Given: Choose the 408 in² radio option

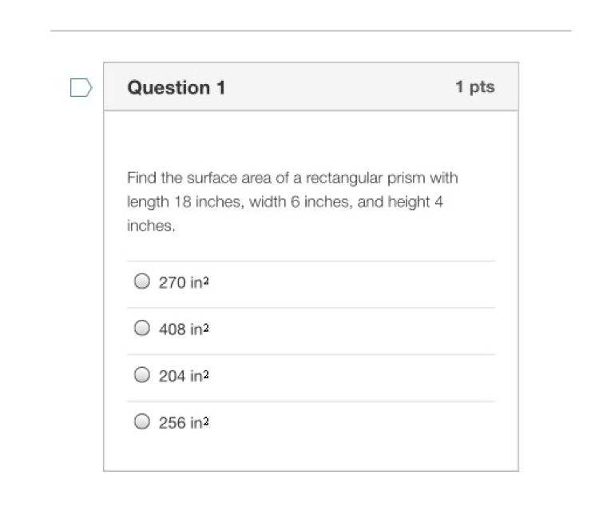Looking at the screenshot, I should point(142,328).
